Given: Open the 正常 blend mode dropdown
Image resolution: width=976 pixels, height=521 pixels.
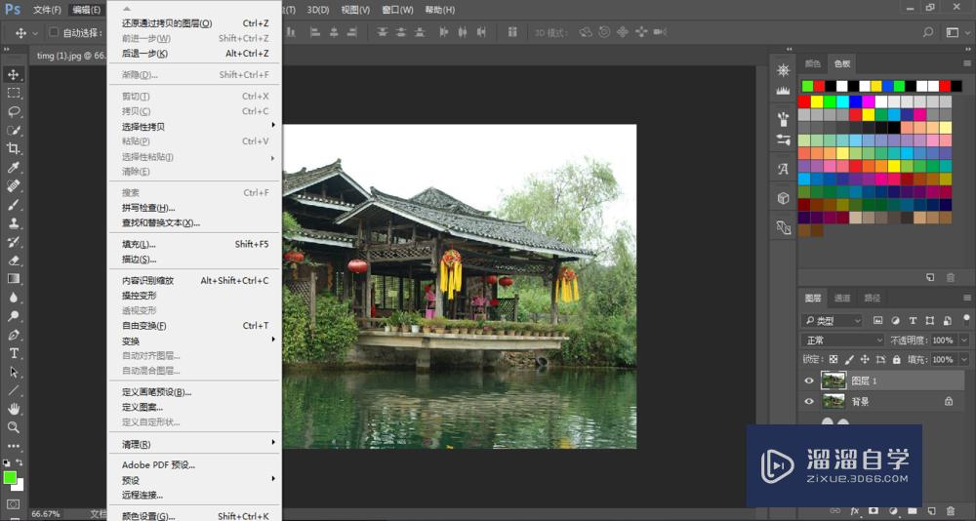Looking at the screenshot, I should [x=843, y=341].
